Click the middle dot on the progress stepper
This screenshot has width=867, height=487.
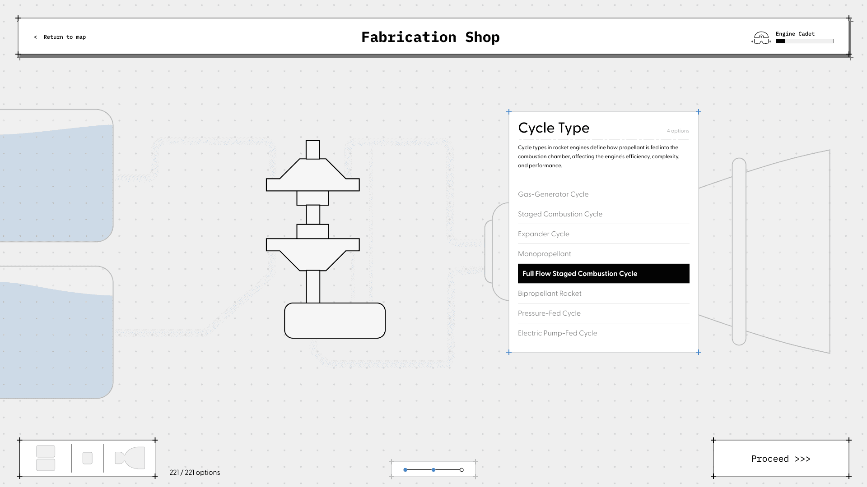click(433, 469)
